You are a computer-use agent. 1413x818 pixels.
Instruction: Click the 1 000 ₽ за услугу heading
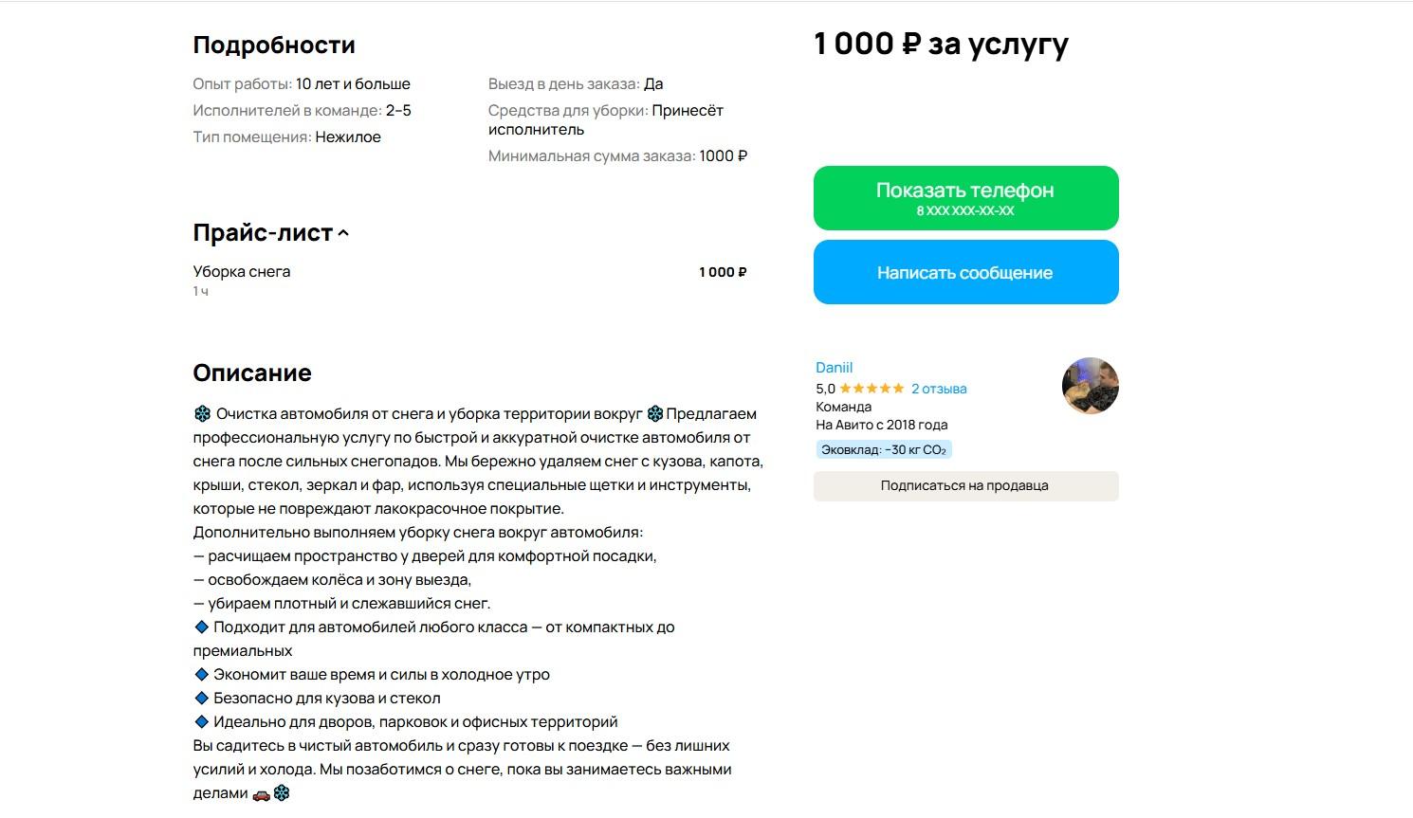tap(941, 44)
